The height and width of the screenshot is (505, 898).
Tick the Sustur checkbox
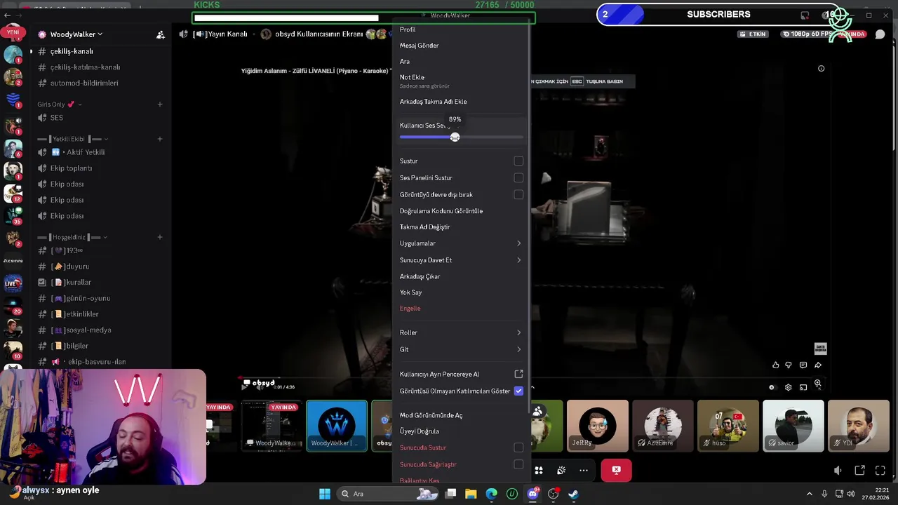[x=518, y=161]
